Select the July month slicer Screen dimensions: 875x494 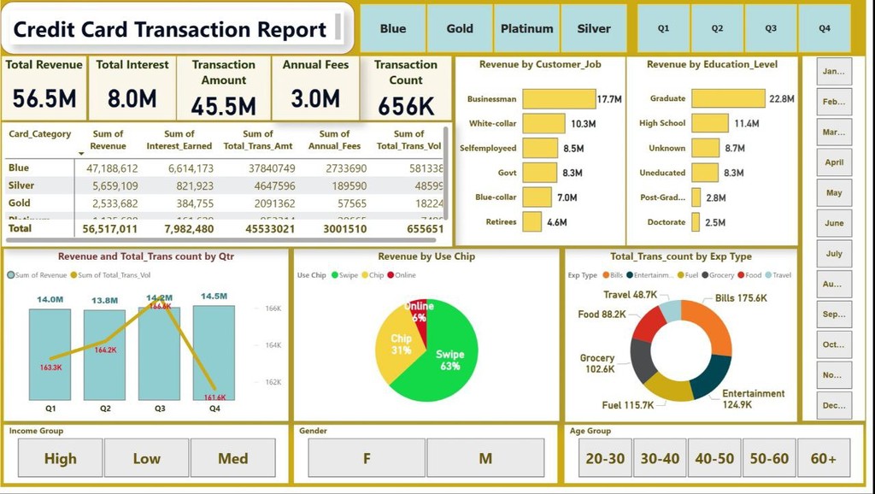(x=834, y=254)
